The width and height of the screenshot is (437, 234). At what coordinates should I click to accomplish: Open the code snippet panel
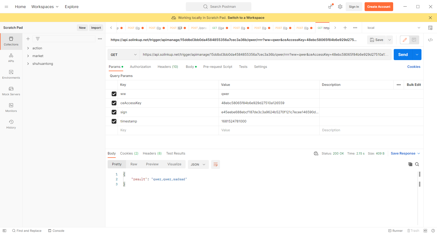pyautogui.click(x=430, y=40)
